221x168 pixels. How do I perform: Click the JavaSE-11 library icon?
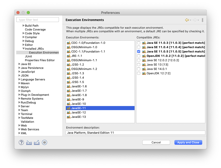pos(69,108)
